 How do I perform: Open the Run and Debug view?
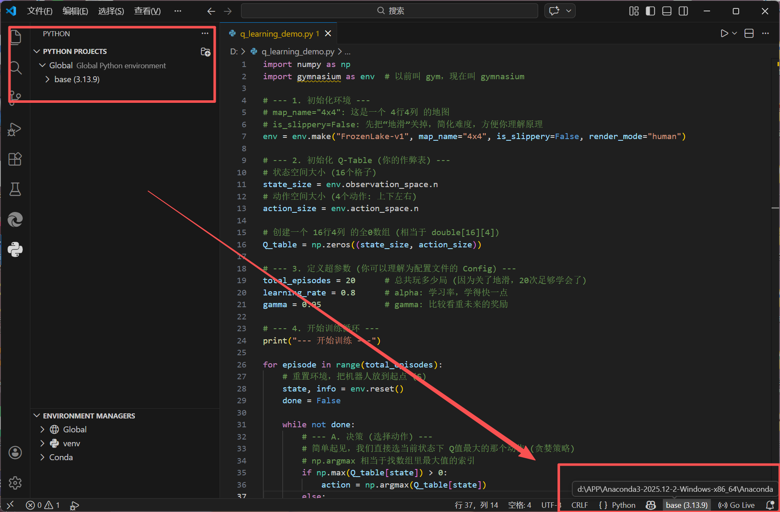[x=15, y=129]
